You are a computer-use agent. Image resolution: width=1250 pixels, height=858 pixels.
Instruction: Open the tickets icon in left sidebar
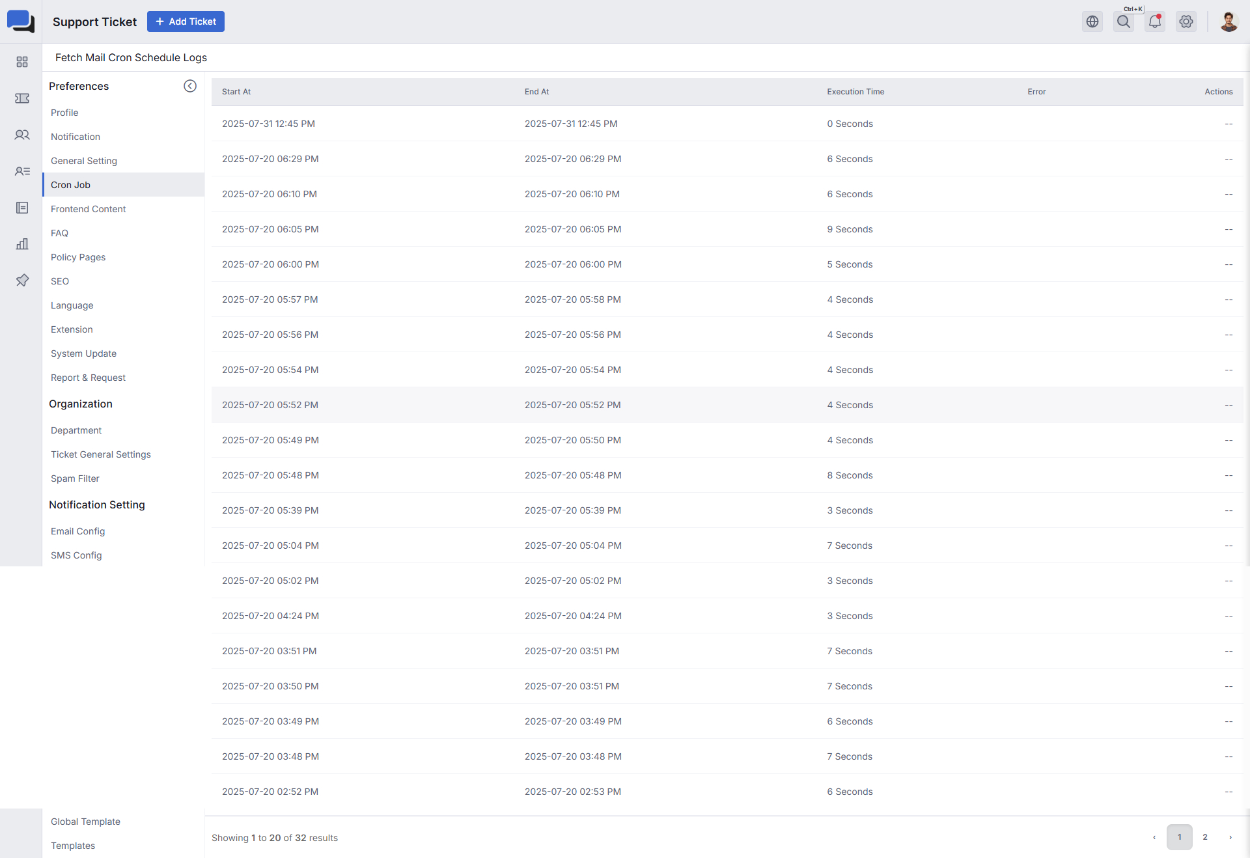22,98
